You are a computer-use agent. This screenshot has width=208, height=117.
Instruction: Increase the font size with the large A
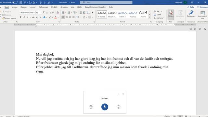coord(44,13)
